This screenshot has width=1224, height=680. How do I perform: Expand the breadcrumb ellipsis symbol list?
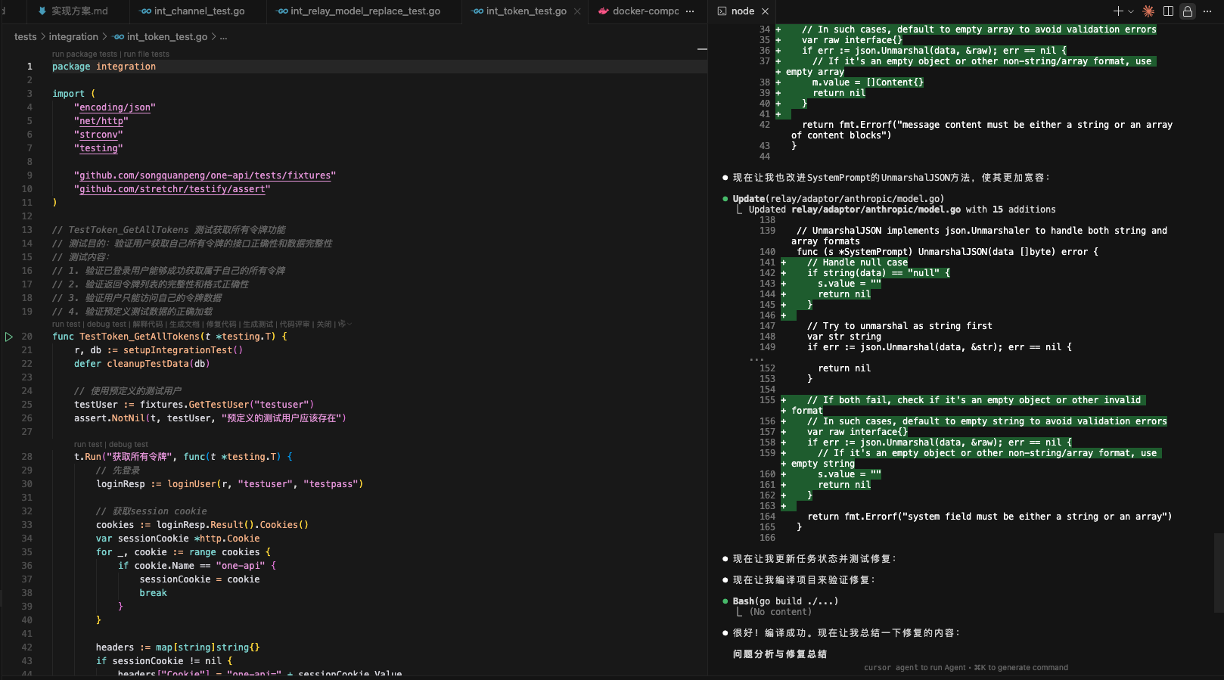click(x=223, y=37)
